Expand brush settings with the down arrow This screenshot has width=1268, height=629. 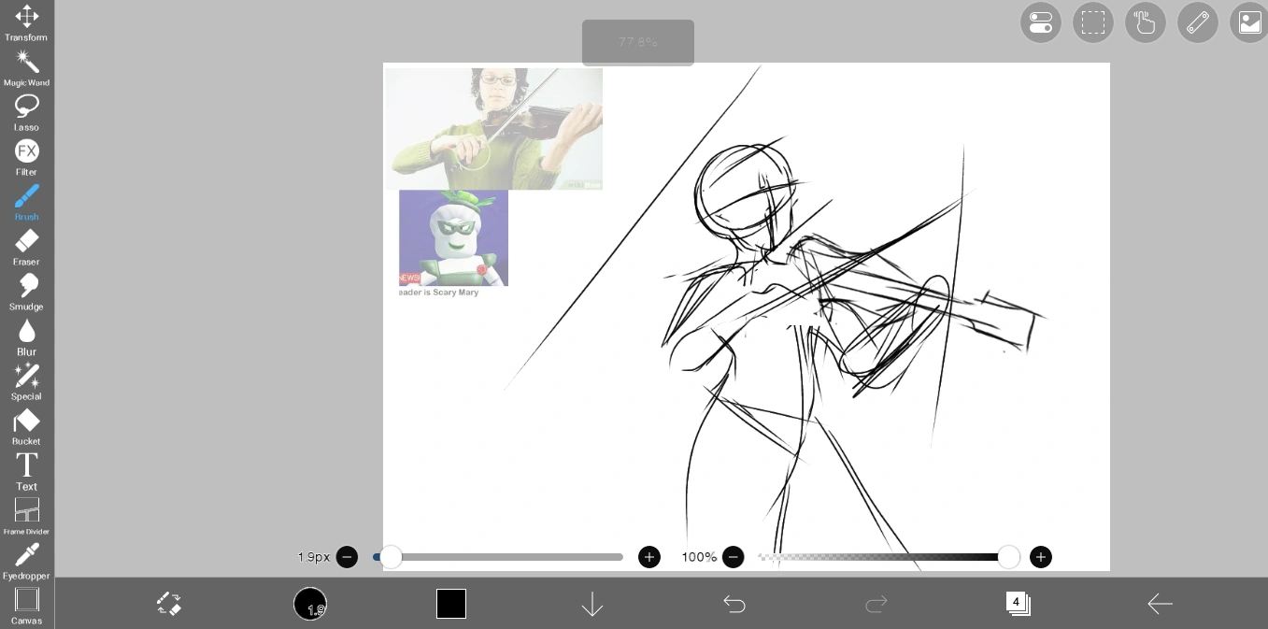coord(592,604)
